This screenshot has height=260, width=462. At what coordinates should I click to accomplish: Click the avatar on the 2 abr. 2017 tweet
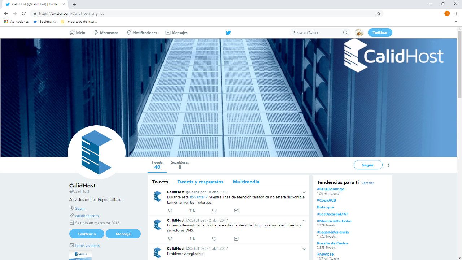[158, 224]
